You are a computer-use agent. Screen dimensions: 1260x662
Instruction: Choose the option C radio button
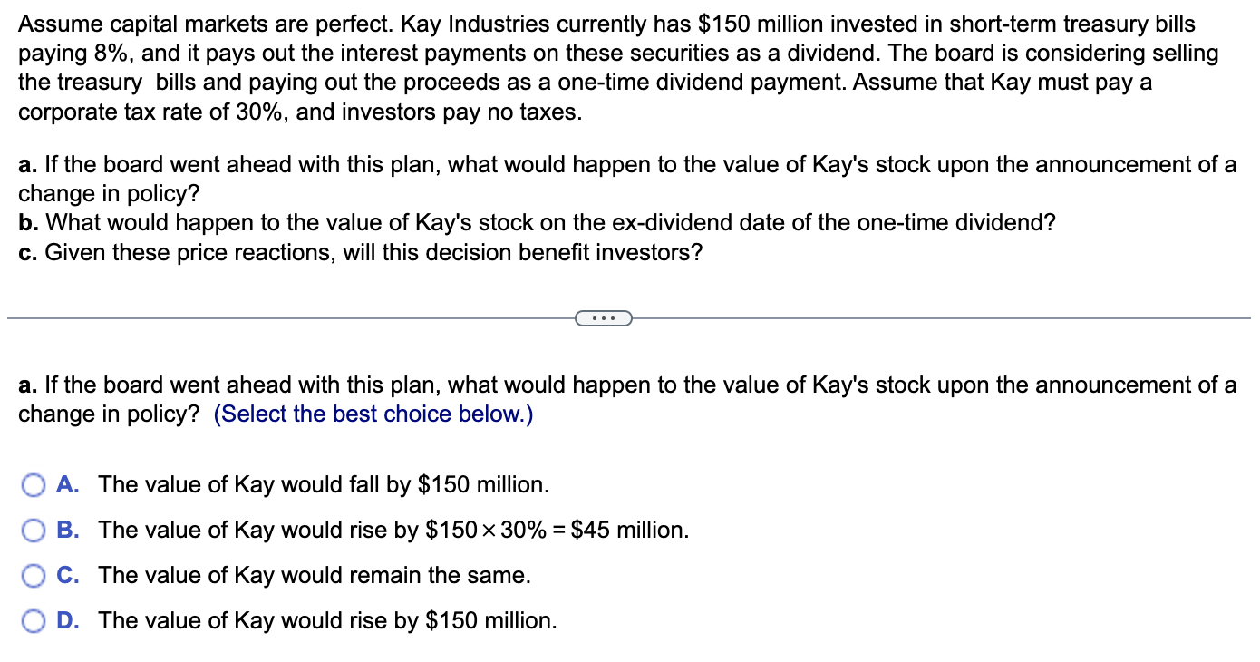[34, 576]
